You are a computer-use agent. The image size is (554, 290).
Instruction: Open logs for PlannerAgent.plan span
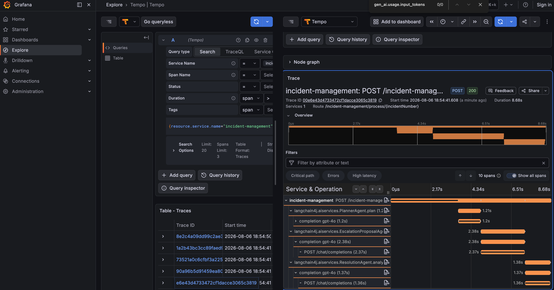tap(387, 211)
